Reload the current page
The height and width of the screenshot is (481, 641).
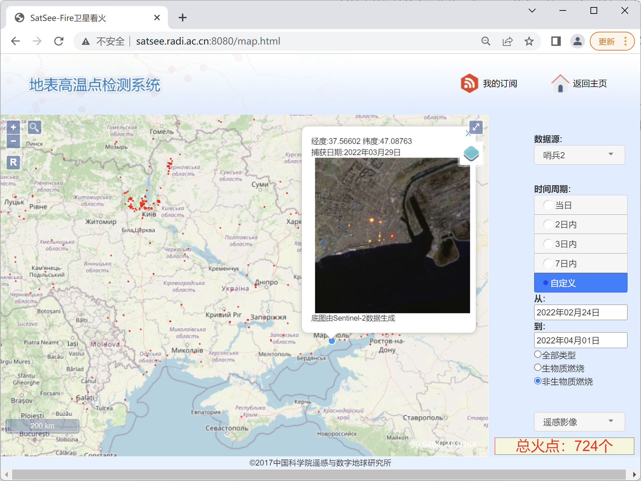[59, 41]
